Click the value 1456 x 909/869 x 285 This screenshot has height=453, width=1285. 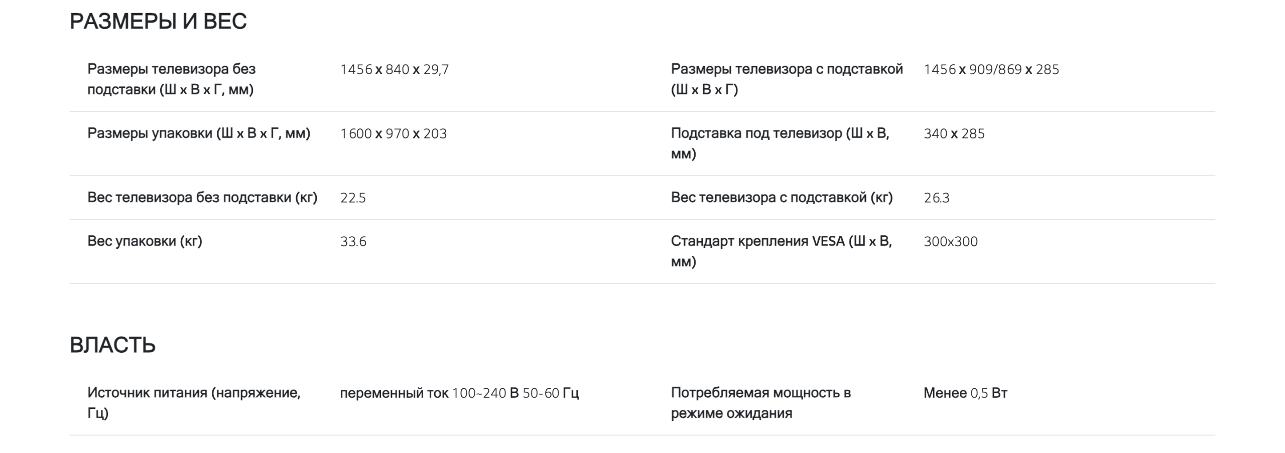pyautogui.click(x=991, y=69)
